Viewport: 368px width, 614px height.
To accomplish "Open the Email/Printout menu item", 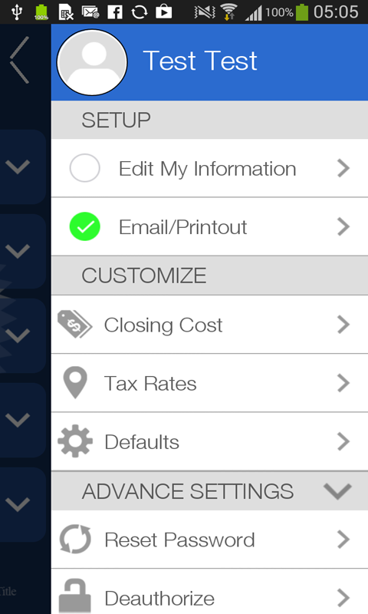I will (209, 226).
